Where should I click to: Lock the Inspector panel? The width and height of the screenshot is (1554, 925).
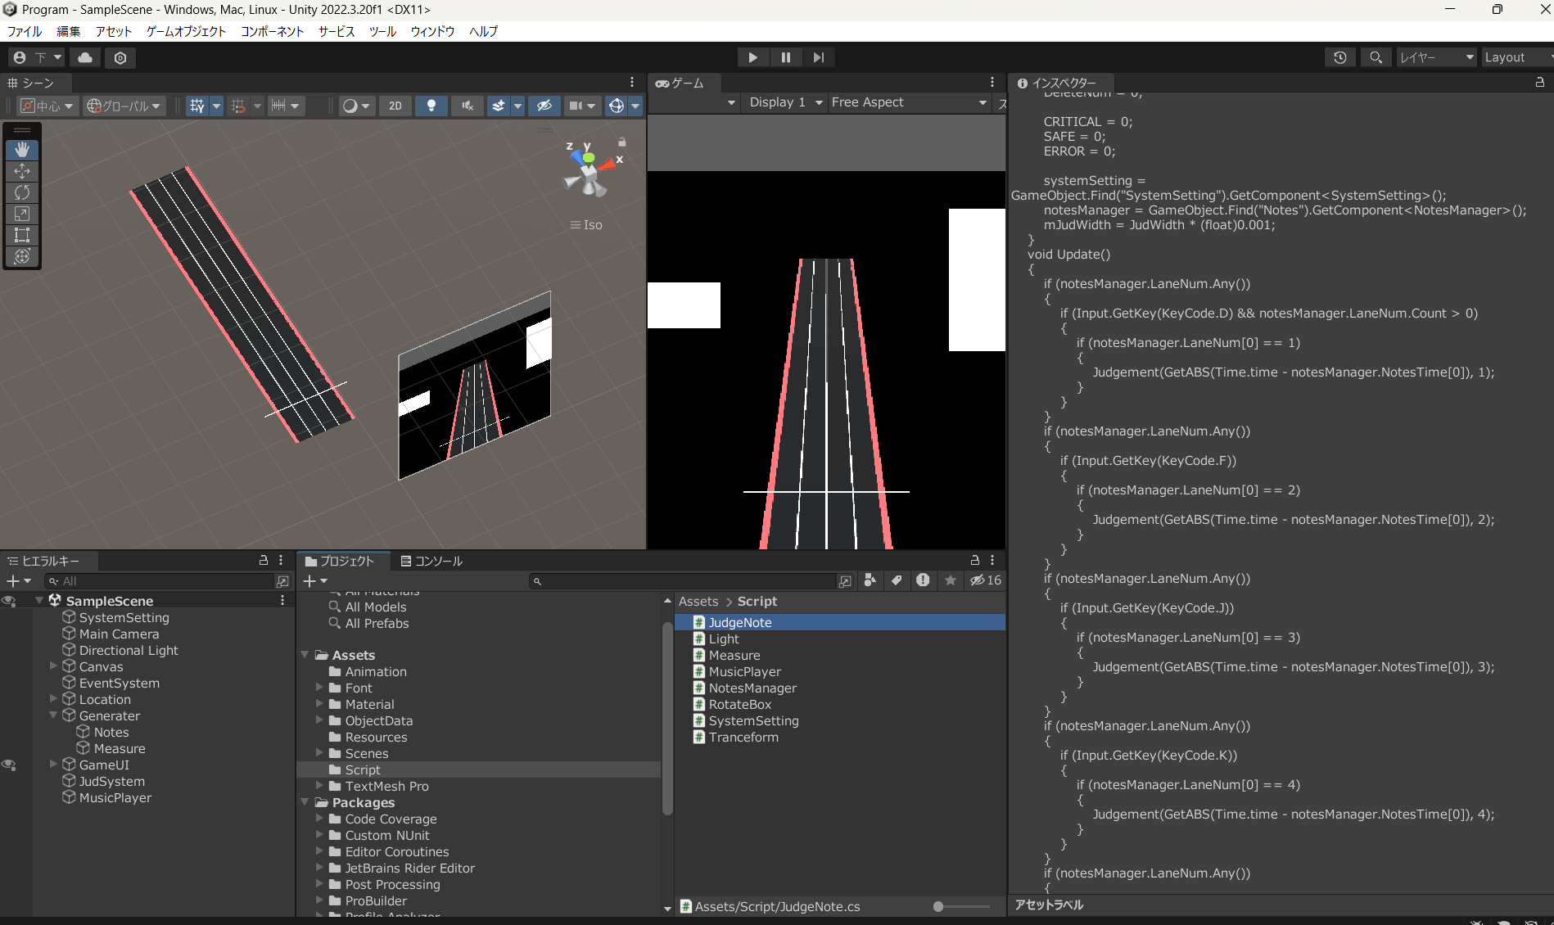point(1539,83)
